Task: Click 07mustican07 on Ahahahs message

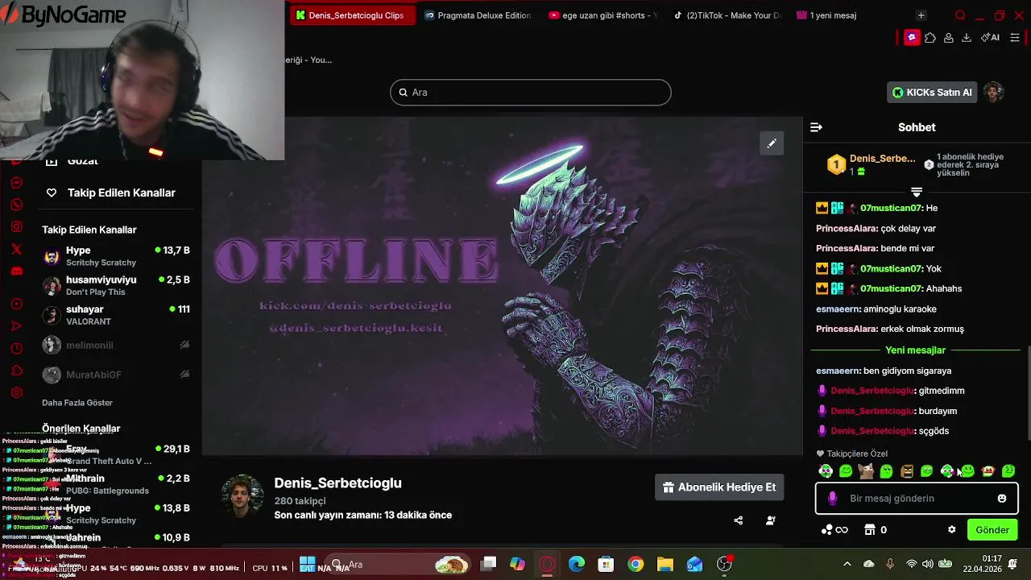Action: pyautogui.click(x=891, y=288)
